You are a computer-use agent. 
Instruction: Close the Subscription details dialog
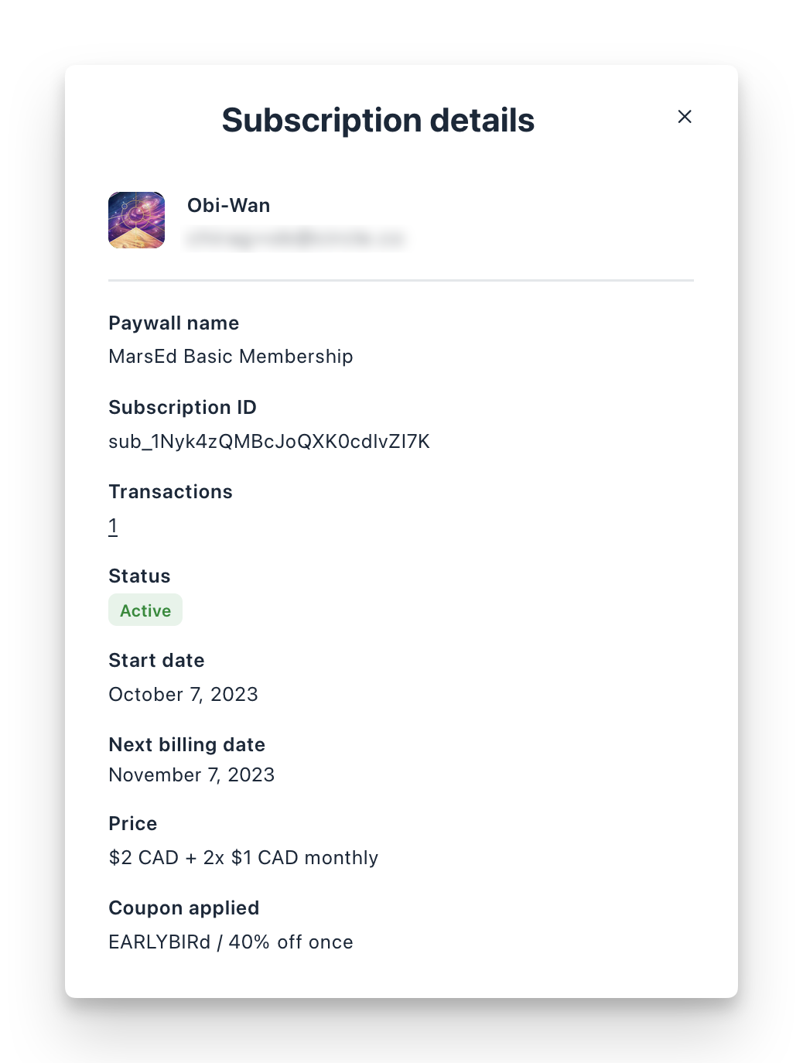pyautogui.click(x=685, y=117)
